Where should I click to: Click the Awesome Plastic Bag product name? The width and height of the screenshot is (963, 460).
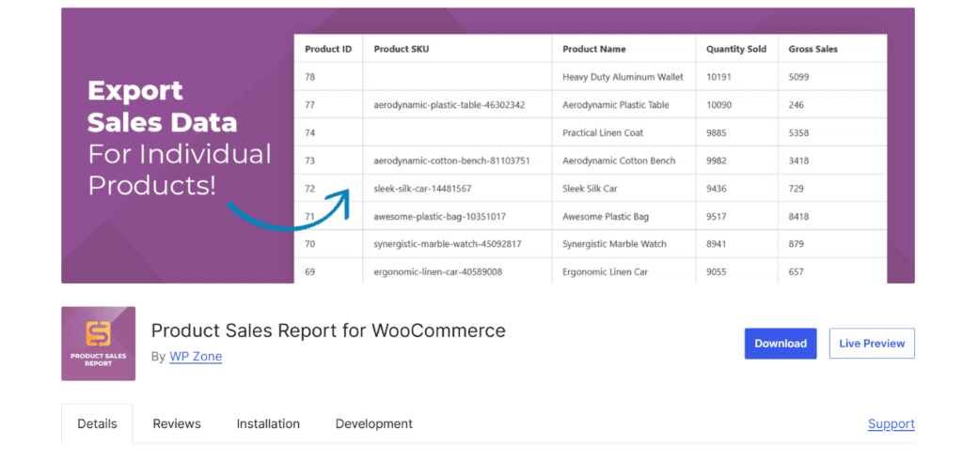pyautogui.click(x=606, y=217)
